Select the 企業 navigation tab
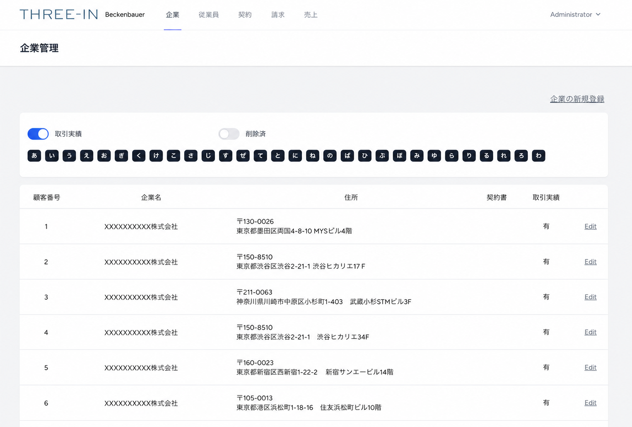 [x=173, y=15]
